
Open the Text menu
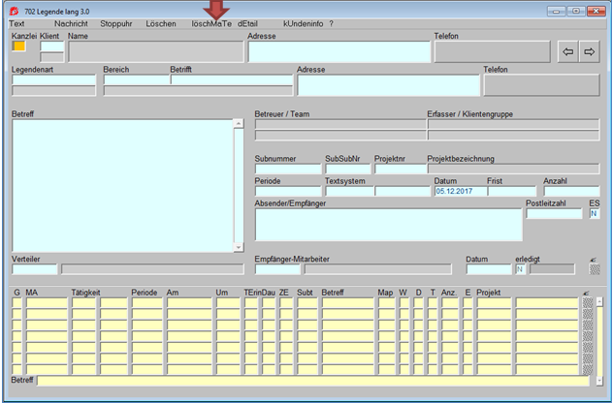(16, 23)
